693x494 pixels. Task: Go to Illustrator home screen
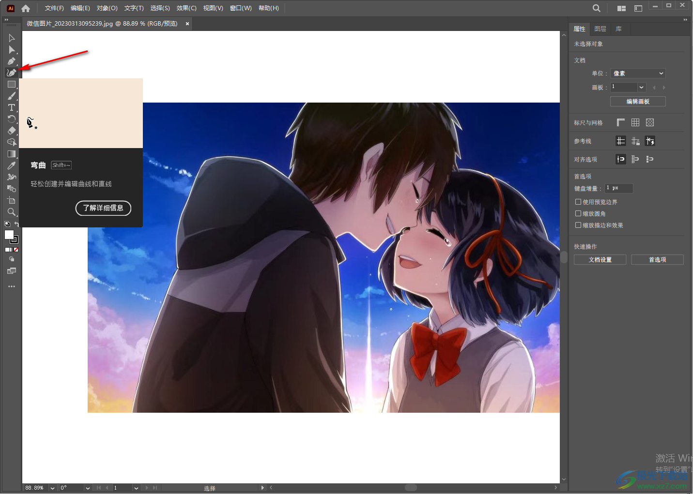pos(26,8)
